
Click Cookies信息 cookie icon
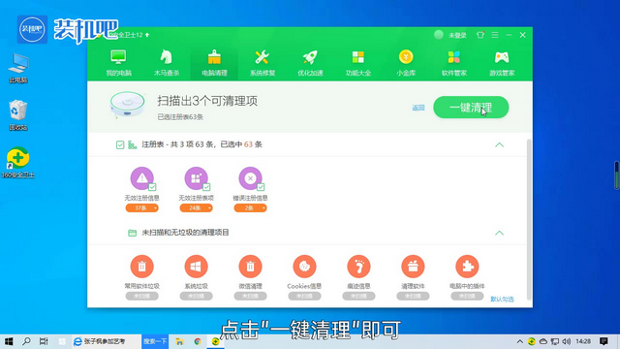[304, 267]
